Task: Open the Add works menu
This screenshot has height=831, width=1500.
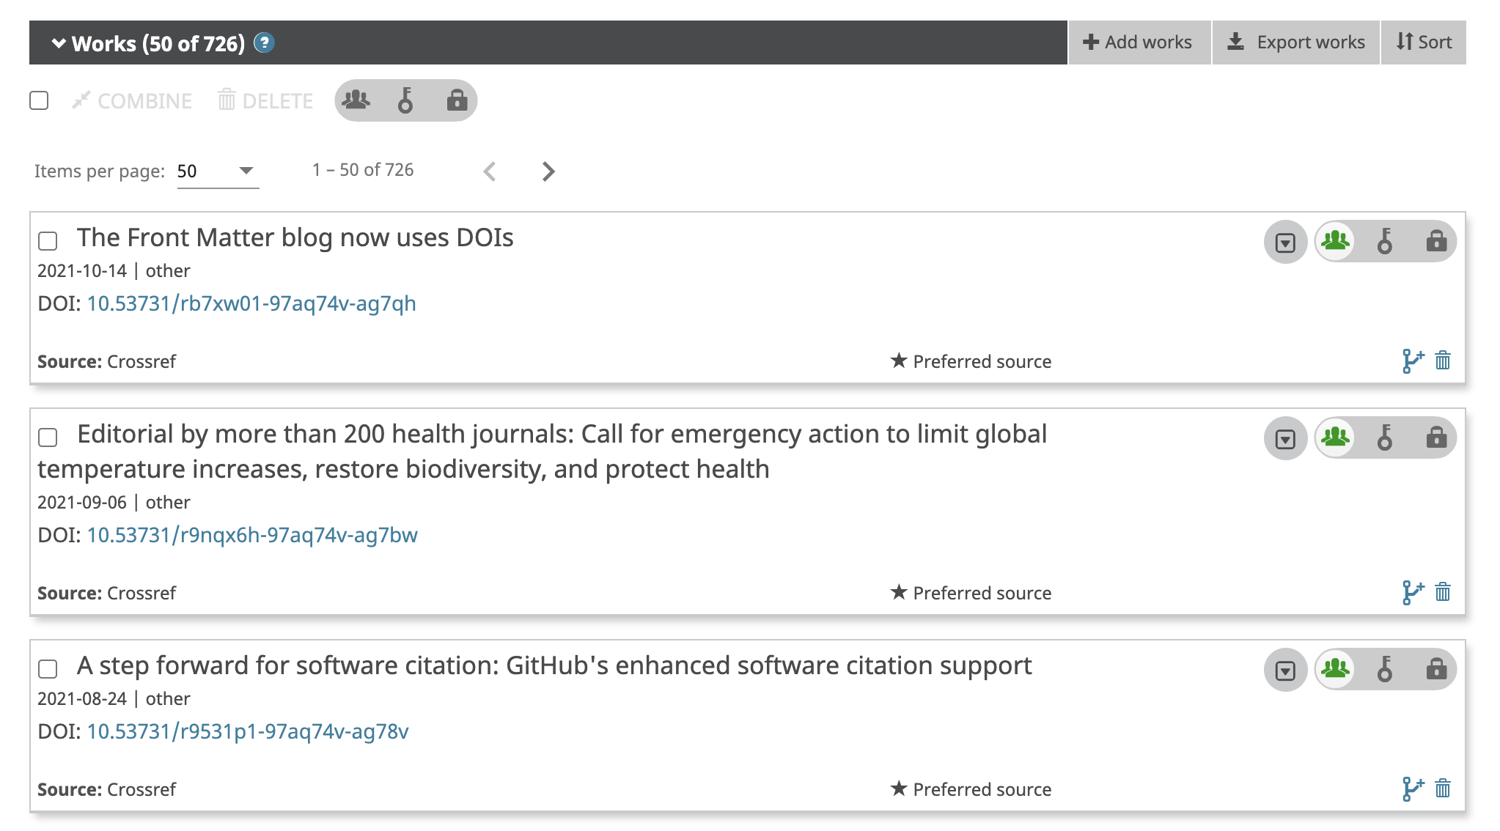Action: (x=1139, y=43)
